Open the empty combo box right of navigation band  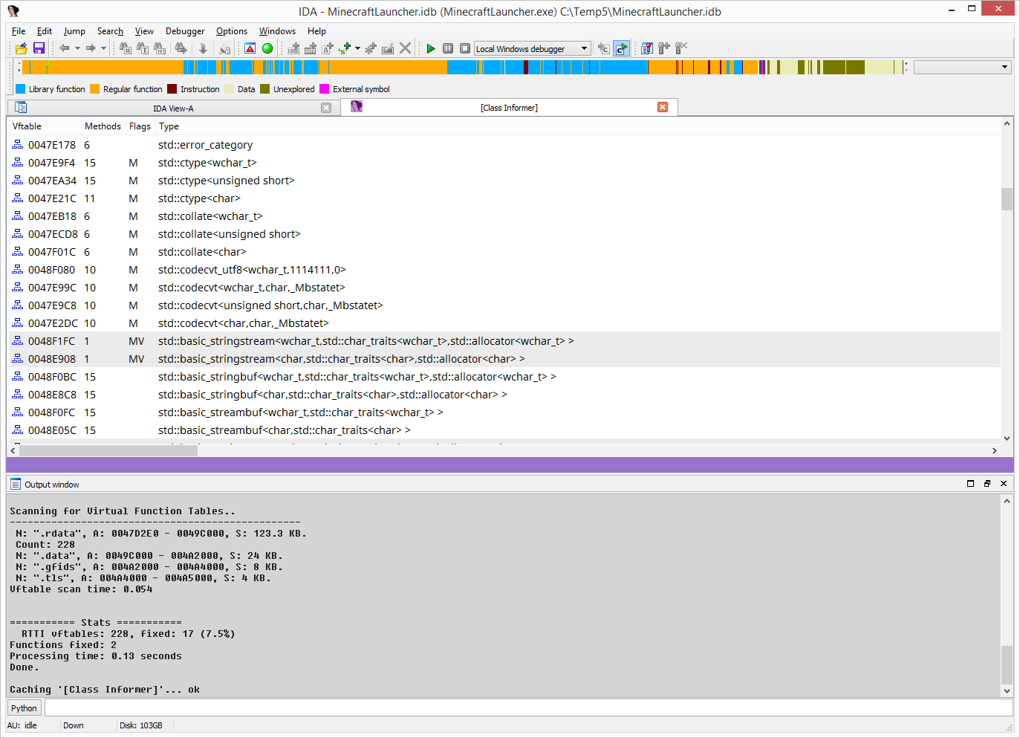pos(962,67)
